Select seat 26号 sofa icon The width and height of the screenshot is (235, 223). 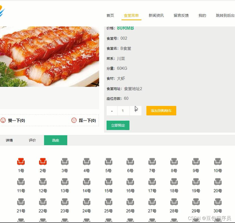tap(130, 202)
